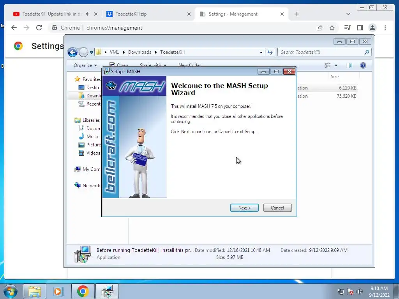Click the taskbar clock 9:10 AM
Screen dimensions: 399x299
[x=379, y=292]
